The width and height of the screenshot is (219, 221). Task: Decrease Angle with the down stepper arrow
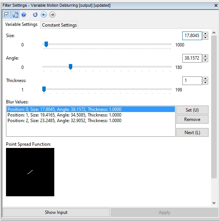click(x=206, y=60)
